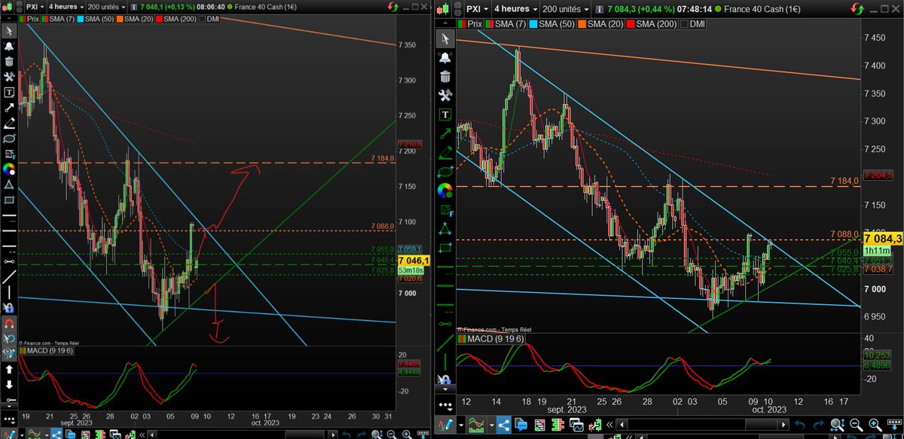Screen dimensions: 904x439
Task: Select the vertical line tool in left chart
Action: [9, 292]
